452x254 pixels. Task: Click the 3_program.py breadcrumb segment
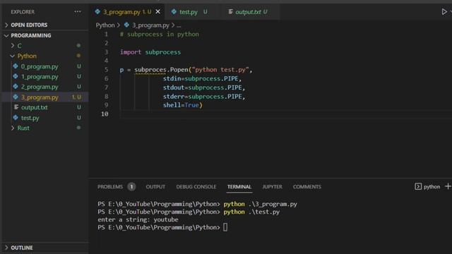click(150, 25)
